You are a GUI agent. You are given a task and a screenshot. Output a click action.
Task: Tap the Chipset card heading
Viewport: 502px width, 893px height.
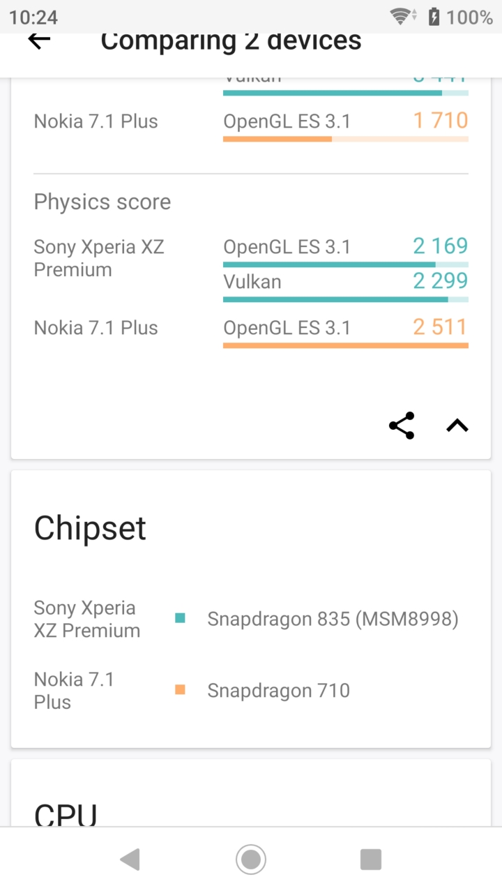point(90,528)
